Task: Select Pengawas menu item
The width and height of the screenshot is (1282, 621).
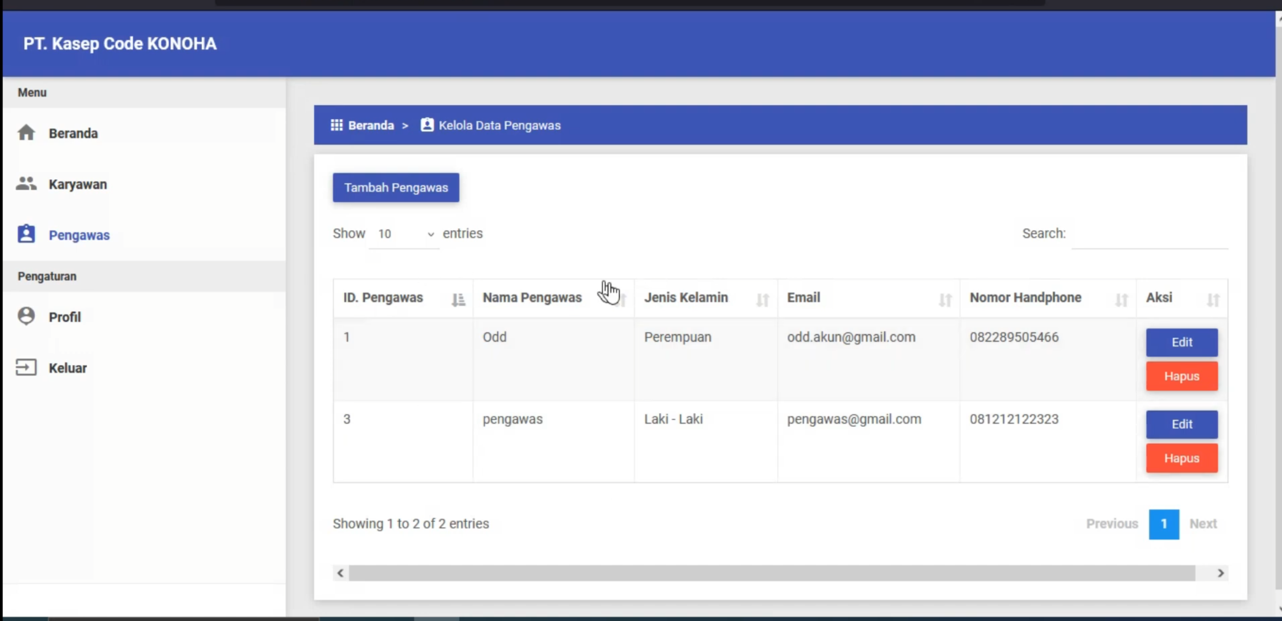Action: pos(144,235)
